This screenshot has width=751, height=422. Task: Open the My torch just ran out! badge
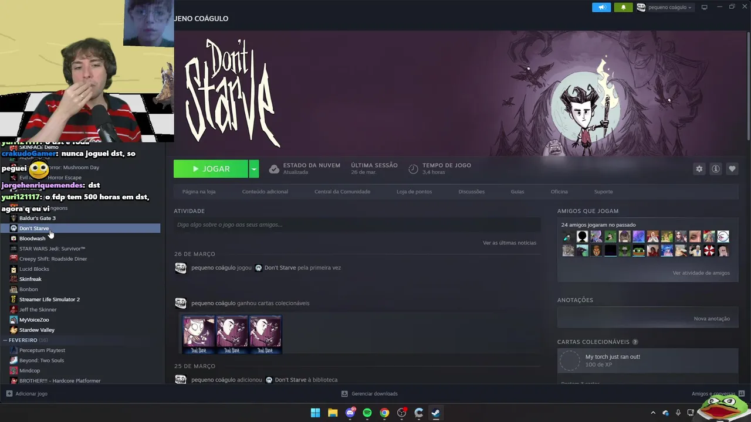[x=648, y=360]
